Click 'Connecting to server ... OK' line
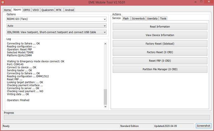 (x=23, y=88)
